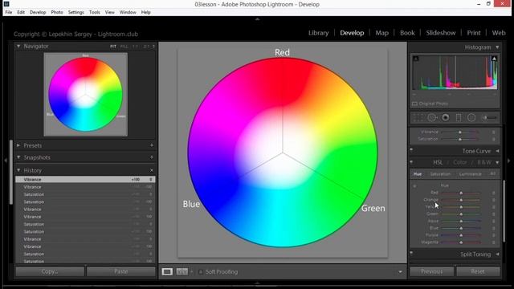This screenshot has width=514, height=289.
Task: Click the Previous button
Action: click(x=432, y=271)
